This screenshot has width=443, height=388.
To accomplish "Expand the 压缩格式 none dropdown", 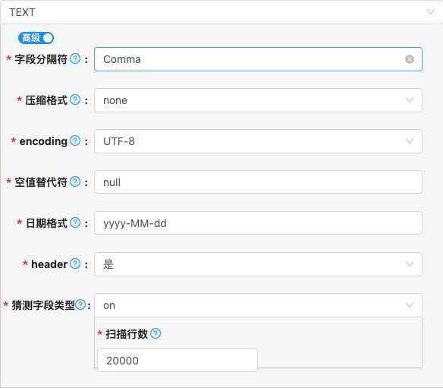I will (x=258, y=100).
